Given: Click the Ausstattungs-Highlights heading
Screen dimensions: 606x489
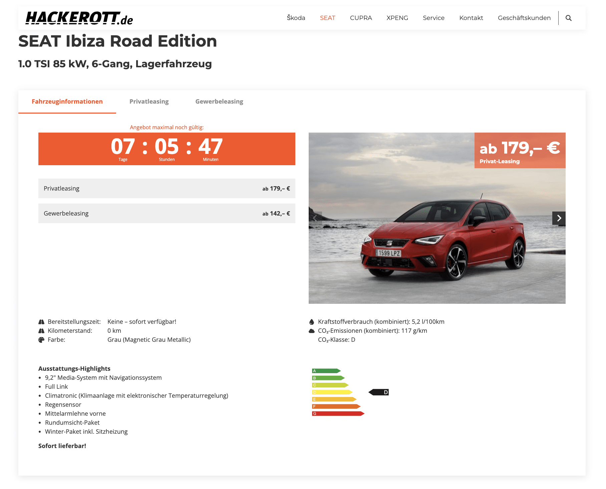Looking at the screenshot, I should tap(74, 369).
